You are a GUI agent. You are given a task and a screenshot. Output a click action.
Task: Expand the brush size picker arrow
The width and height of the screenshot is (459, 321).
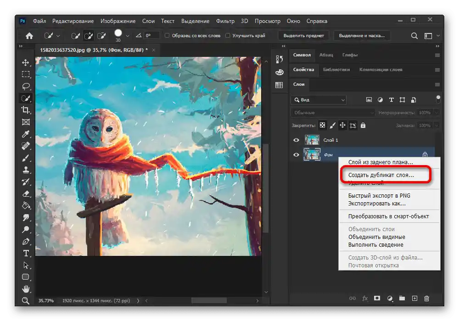tap(128, 35)
